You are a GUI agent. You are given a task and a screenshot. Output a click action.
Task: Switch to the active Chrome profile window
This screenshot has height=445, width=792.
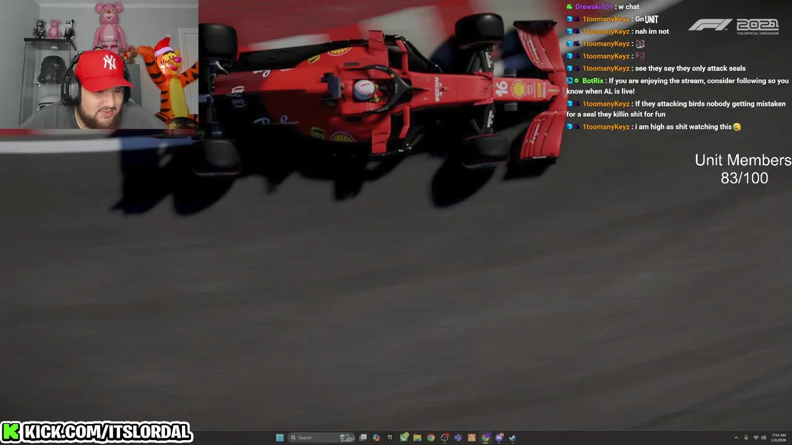[485, 438]
